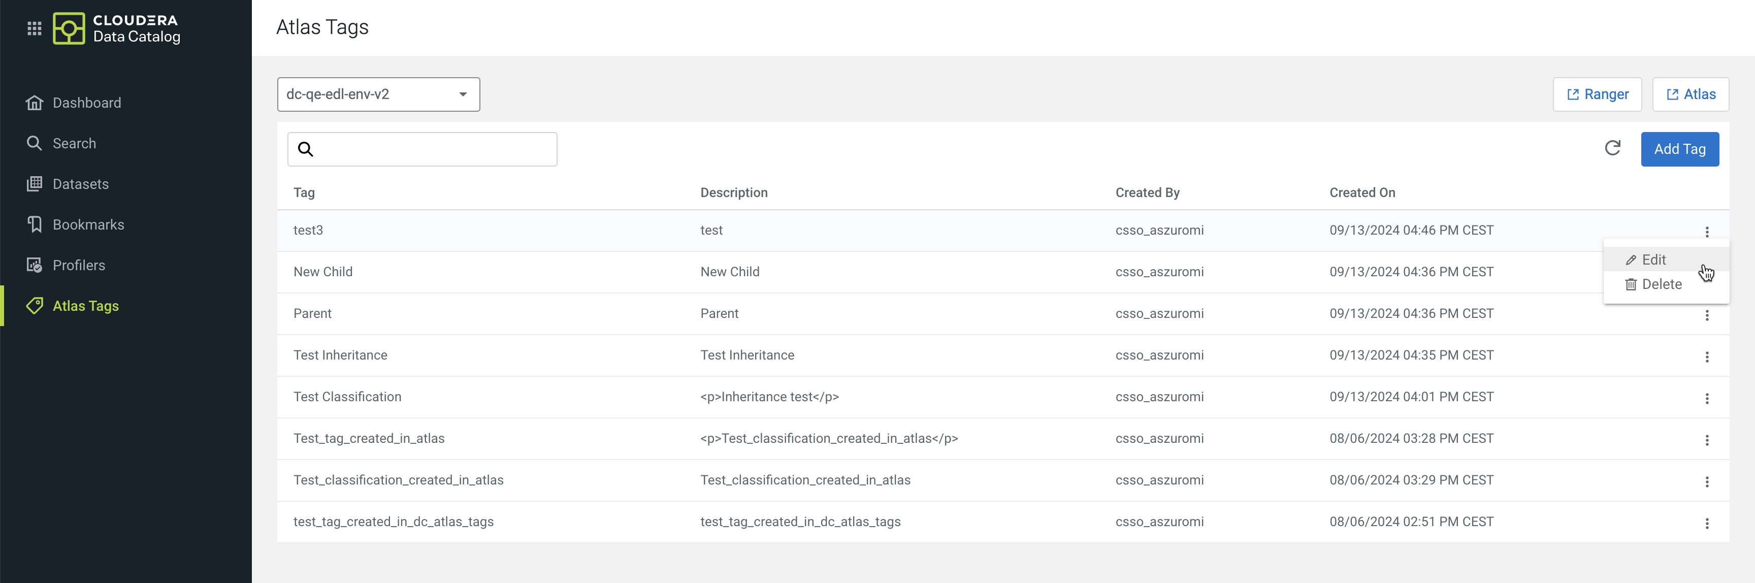The width and height of the screenshot is (1755, 583).
Task: Open actions menu for Test Classification row
Action: tap(1707, 399)
